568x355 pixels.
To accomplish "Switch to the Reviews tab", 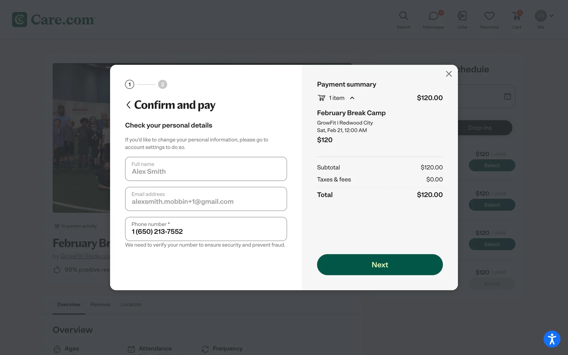I will point(100,304).
